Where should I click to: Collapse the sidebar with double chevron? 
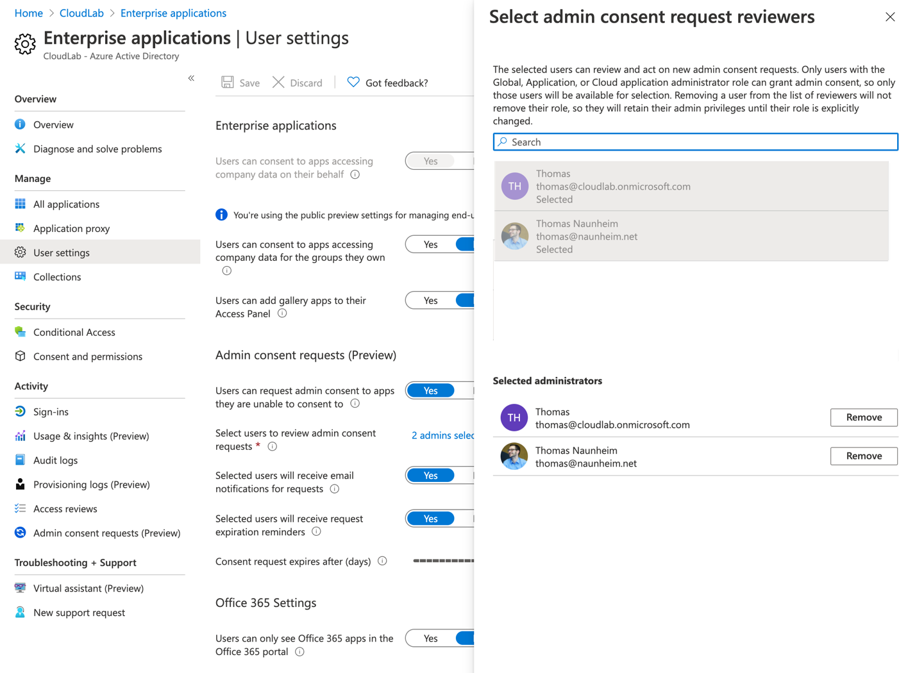point(191,78)
